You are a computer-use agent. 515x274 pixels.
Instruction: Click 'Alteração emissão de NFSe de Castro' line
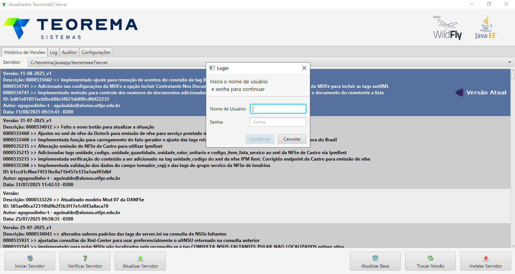click(83, 146)
